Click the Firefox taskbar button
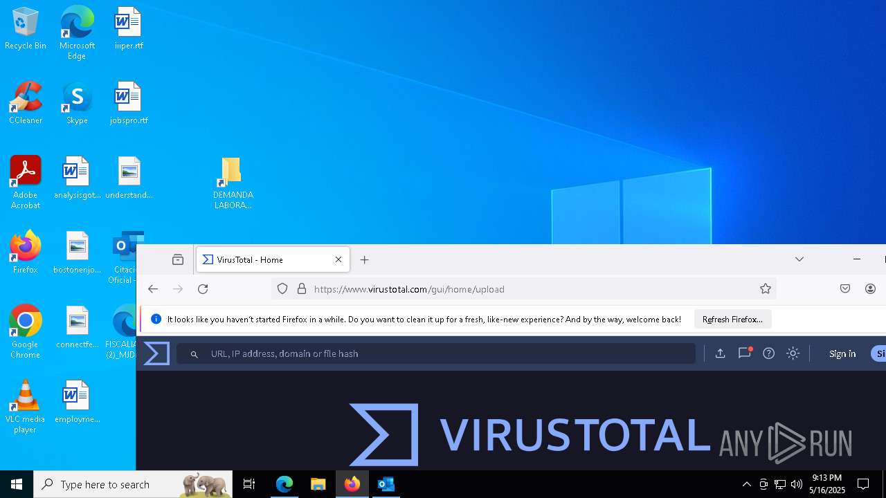This screenshot has width=886, height=498. pos(352,484)
